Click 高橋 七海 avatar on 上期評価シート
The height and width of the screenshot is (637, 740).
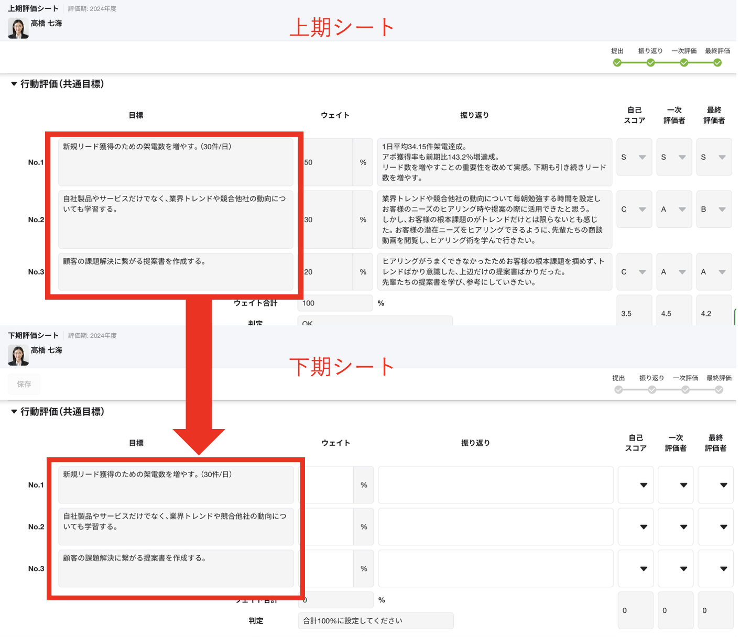point(18,28)
